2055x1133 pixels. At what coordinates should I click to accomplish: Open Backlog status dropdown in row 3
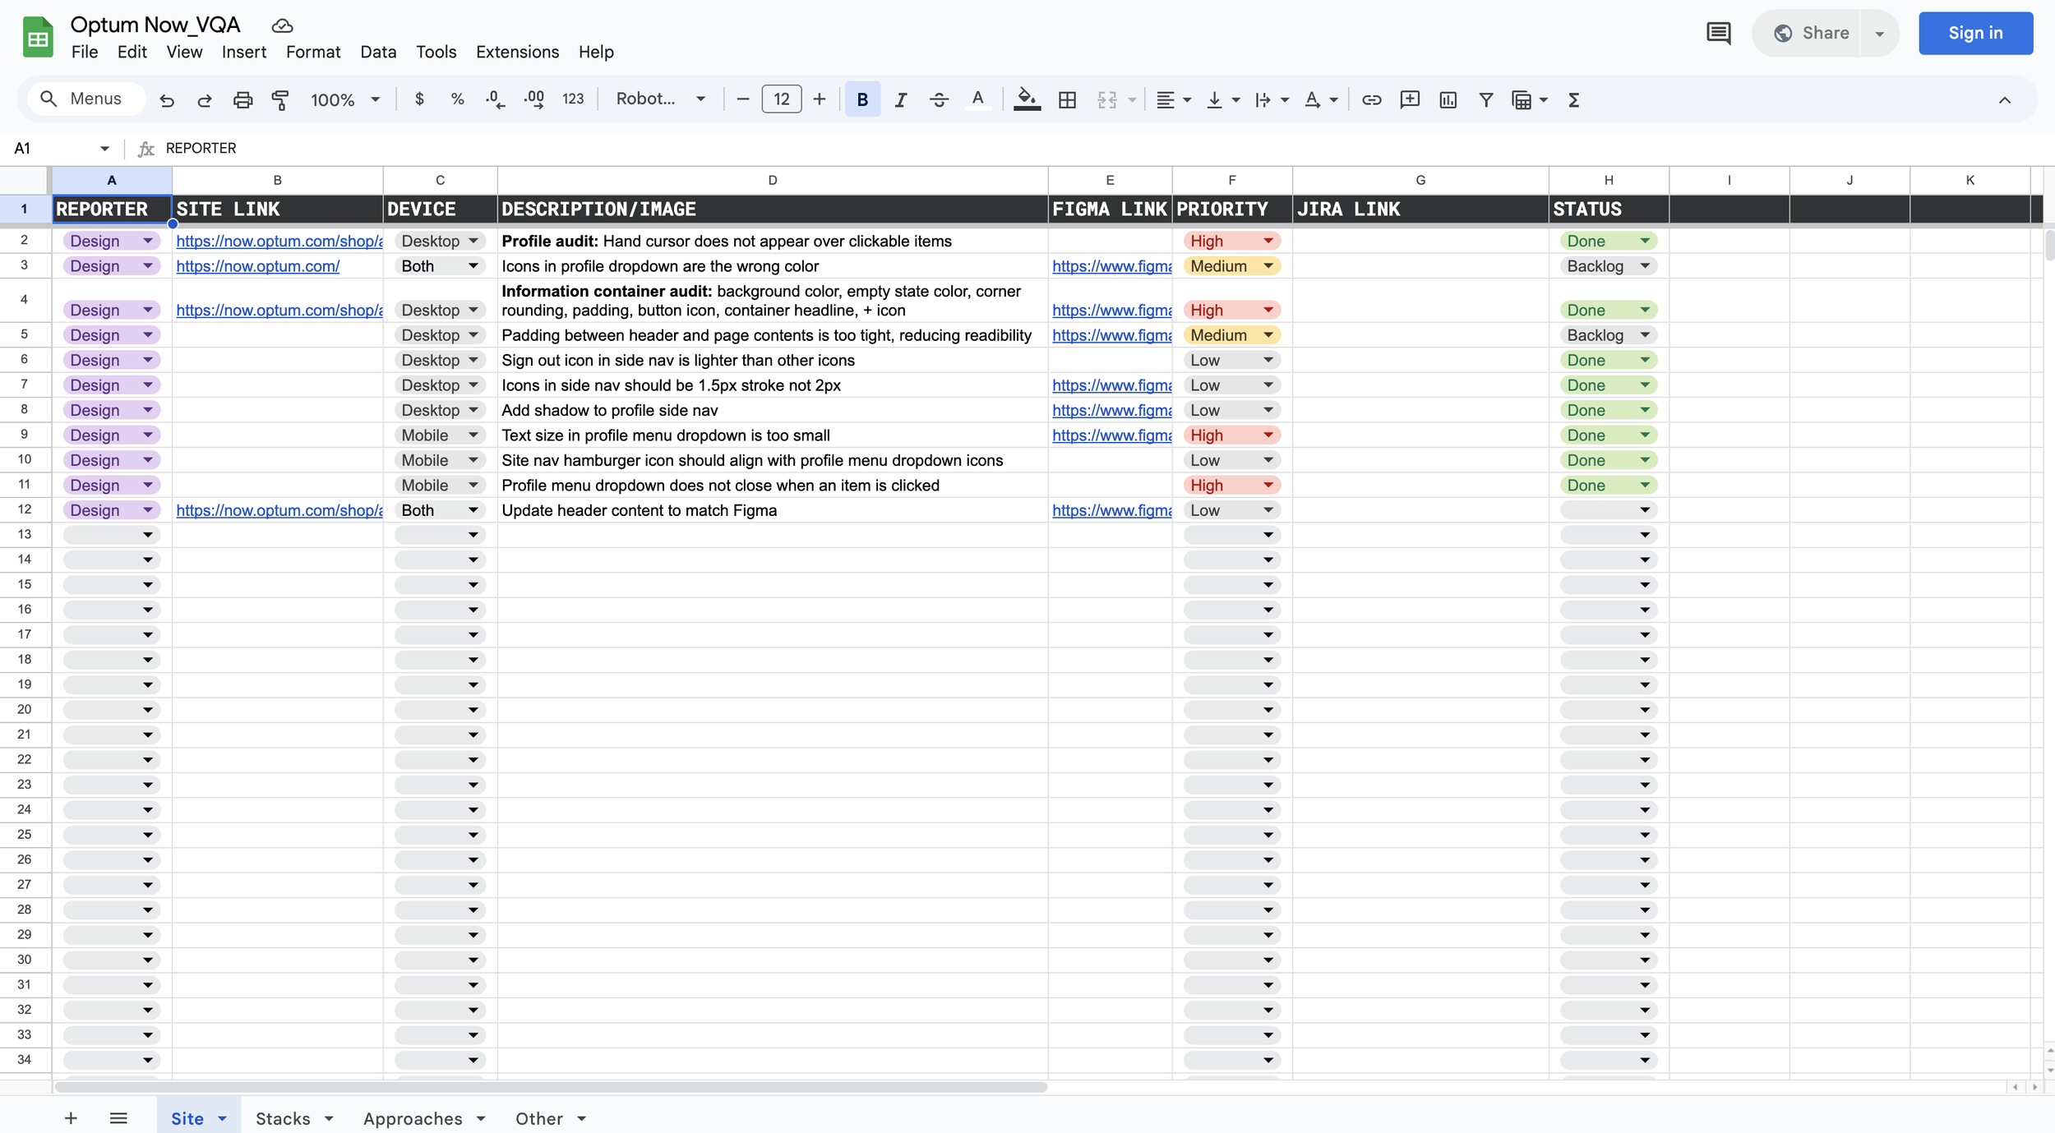pyautogui.click(x=1645, y=266)
